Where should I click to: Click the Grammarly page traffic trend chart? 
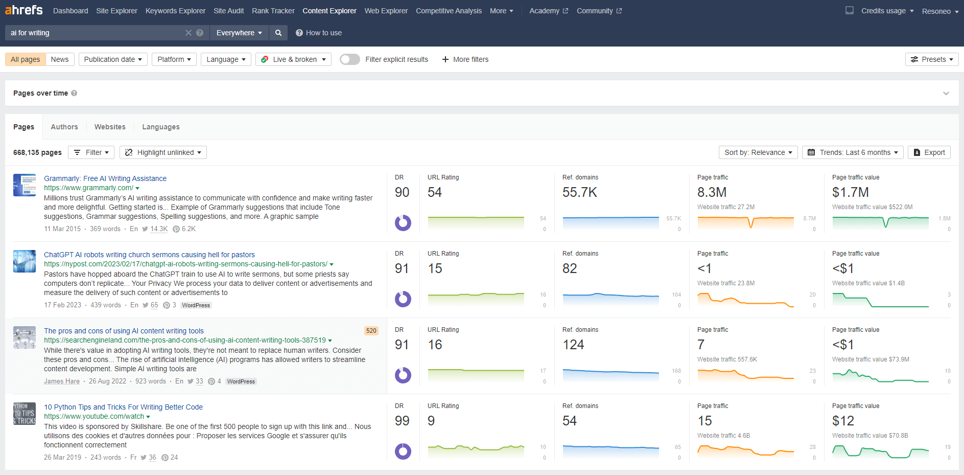pos(745,222)
